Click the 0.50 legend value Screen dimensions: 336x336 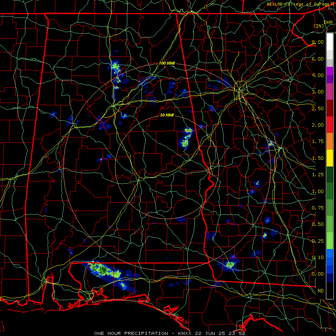click(x=318, y=224)
